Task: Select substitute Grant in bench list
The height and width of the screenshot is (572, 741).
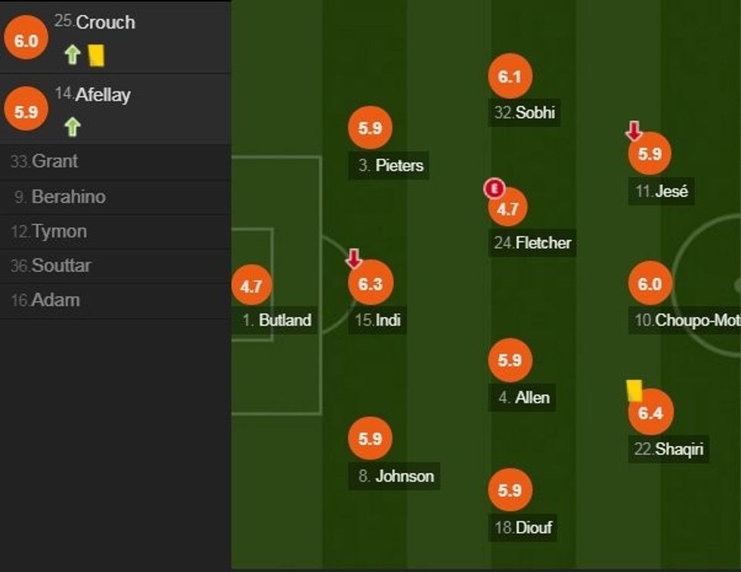Action: 54,161
